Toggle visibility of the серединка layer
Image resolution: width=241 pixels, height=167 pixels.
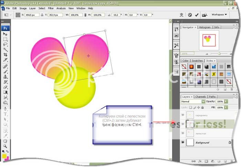click(183, 115)
